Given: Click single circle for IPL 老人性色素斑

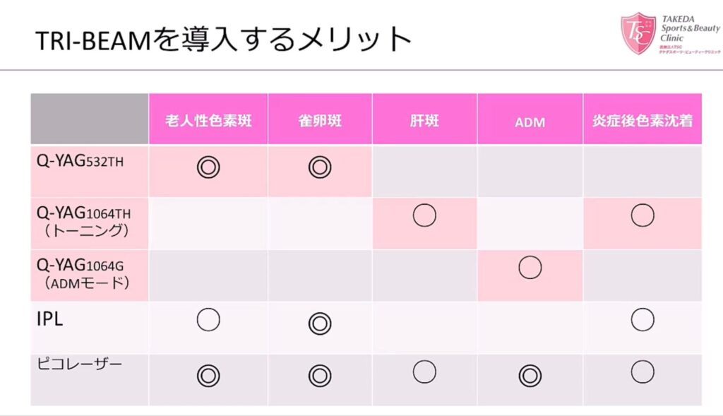Looking at the screenshot, I should (208, 320).
